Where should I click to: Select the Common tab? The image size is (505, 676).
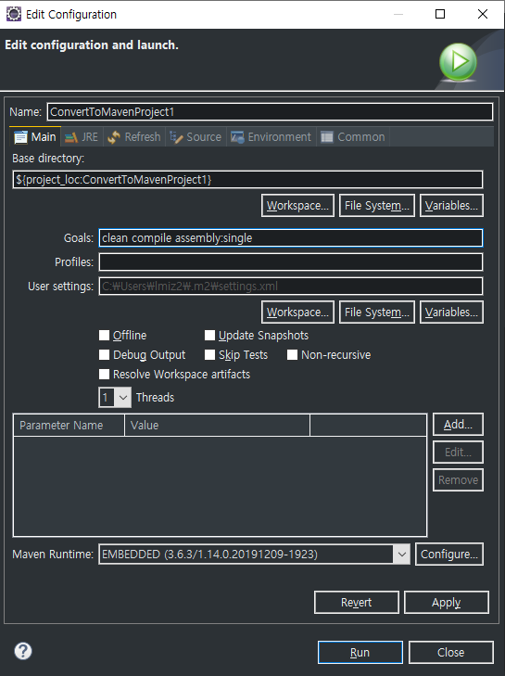(x=353, y=137)
